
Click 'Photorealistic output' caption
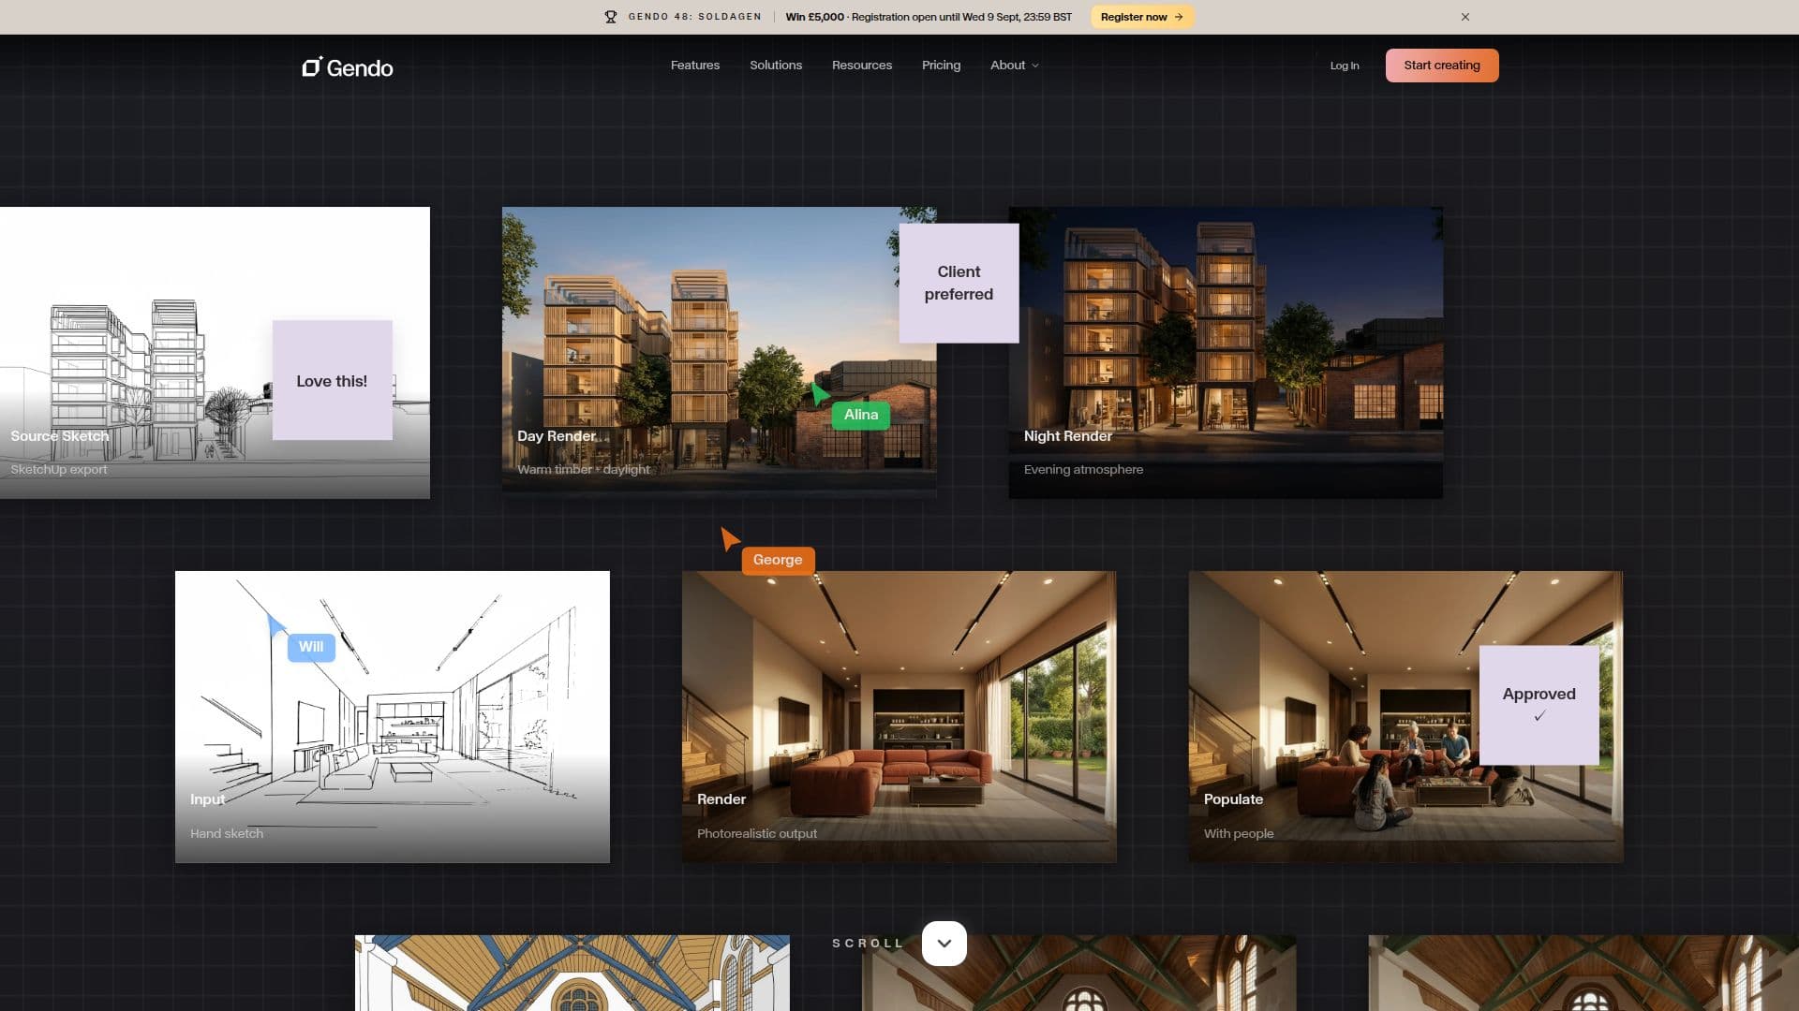coord(757,834)
